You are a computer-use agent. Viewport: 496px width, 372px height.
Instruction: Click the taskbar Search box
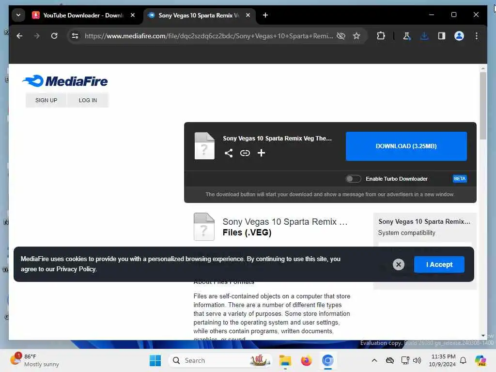(220, 360)
